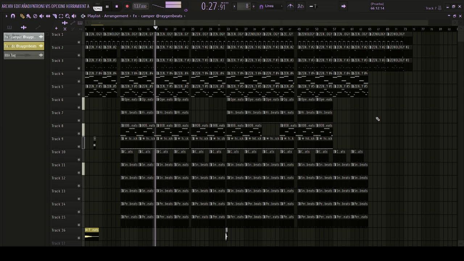Click the arrow button in top toolbar
Screen dimensions: 464x261
tap(343, 6)
